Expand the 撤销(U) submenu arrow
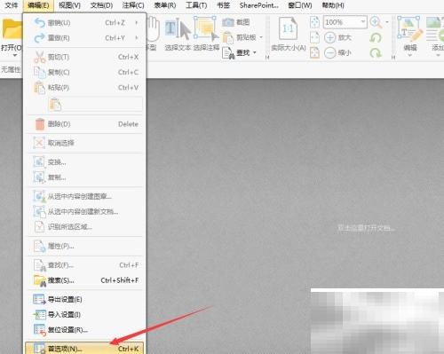This screenshot has height=354, width=444. point(137,23)
